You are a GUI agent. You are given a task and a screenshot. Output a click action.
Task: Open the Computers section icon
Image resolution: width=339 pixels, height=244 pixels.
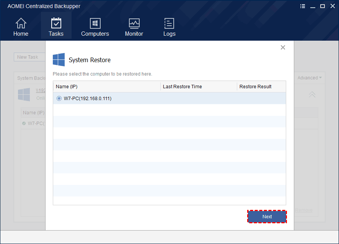[x=95, y=24]
